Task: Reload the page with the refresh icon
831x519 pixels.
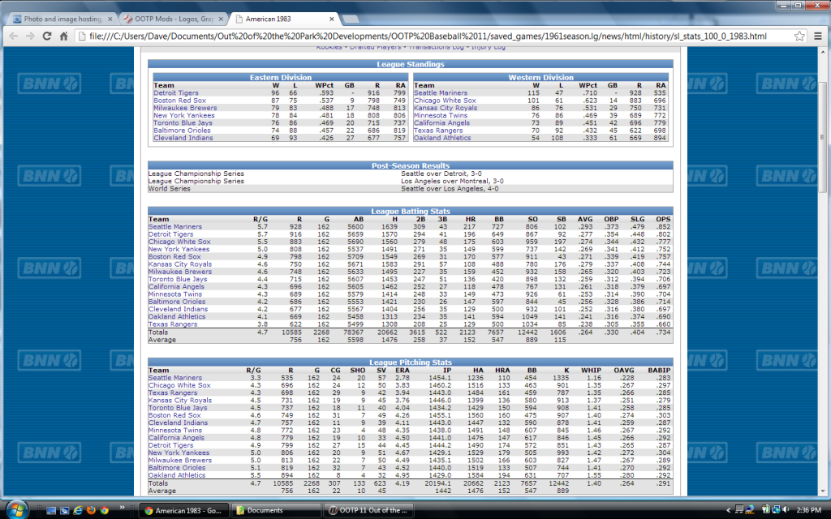Action: pyautogui.click(x=46, y=36)
